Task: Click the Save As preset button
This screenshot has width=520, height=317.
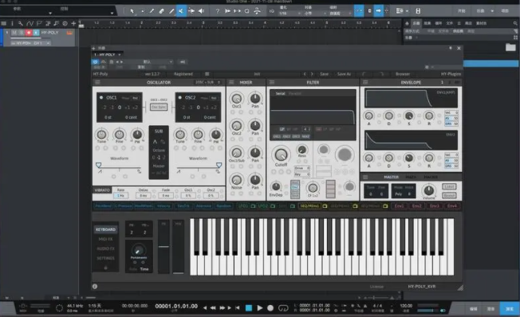Action: coord(344,74)
